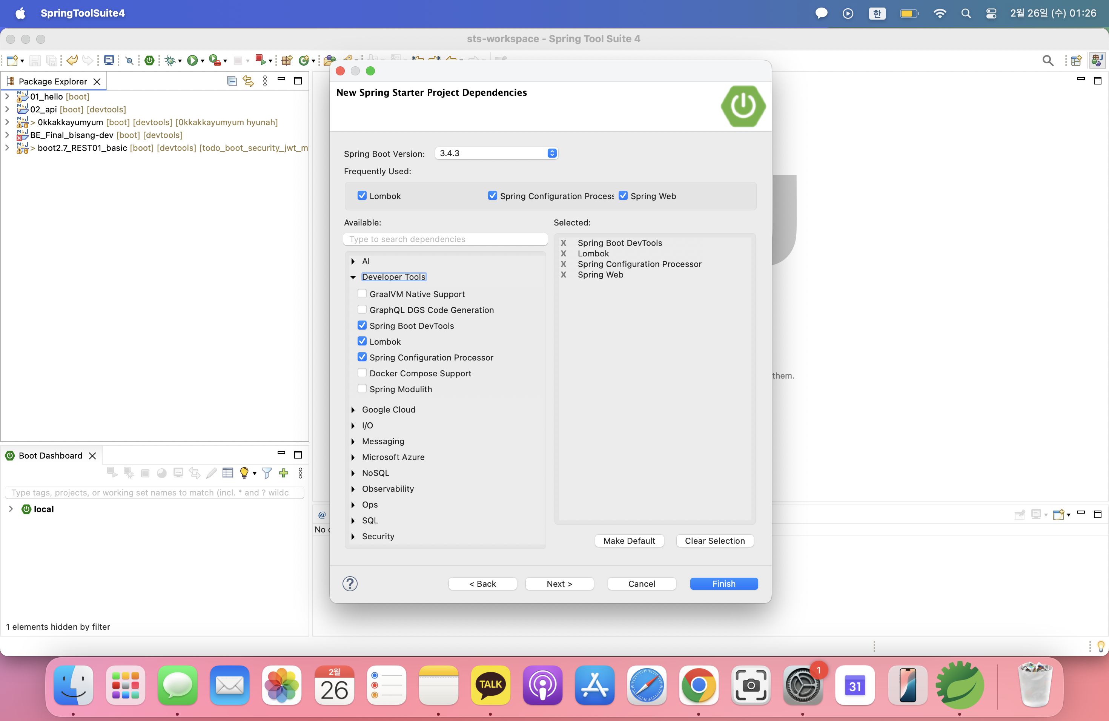Image resolution: width=1109 pixels, height=721 pixels.
Task: Collapse the Developer Tools category
Action: click(x=353, y=277)
